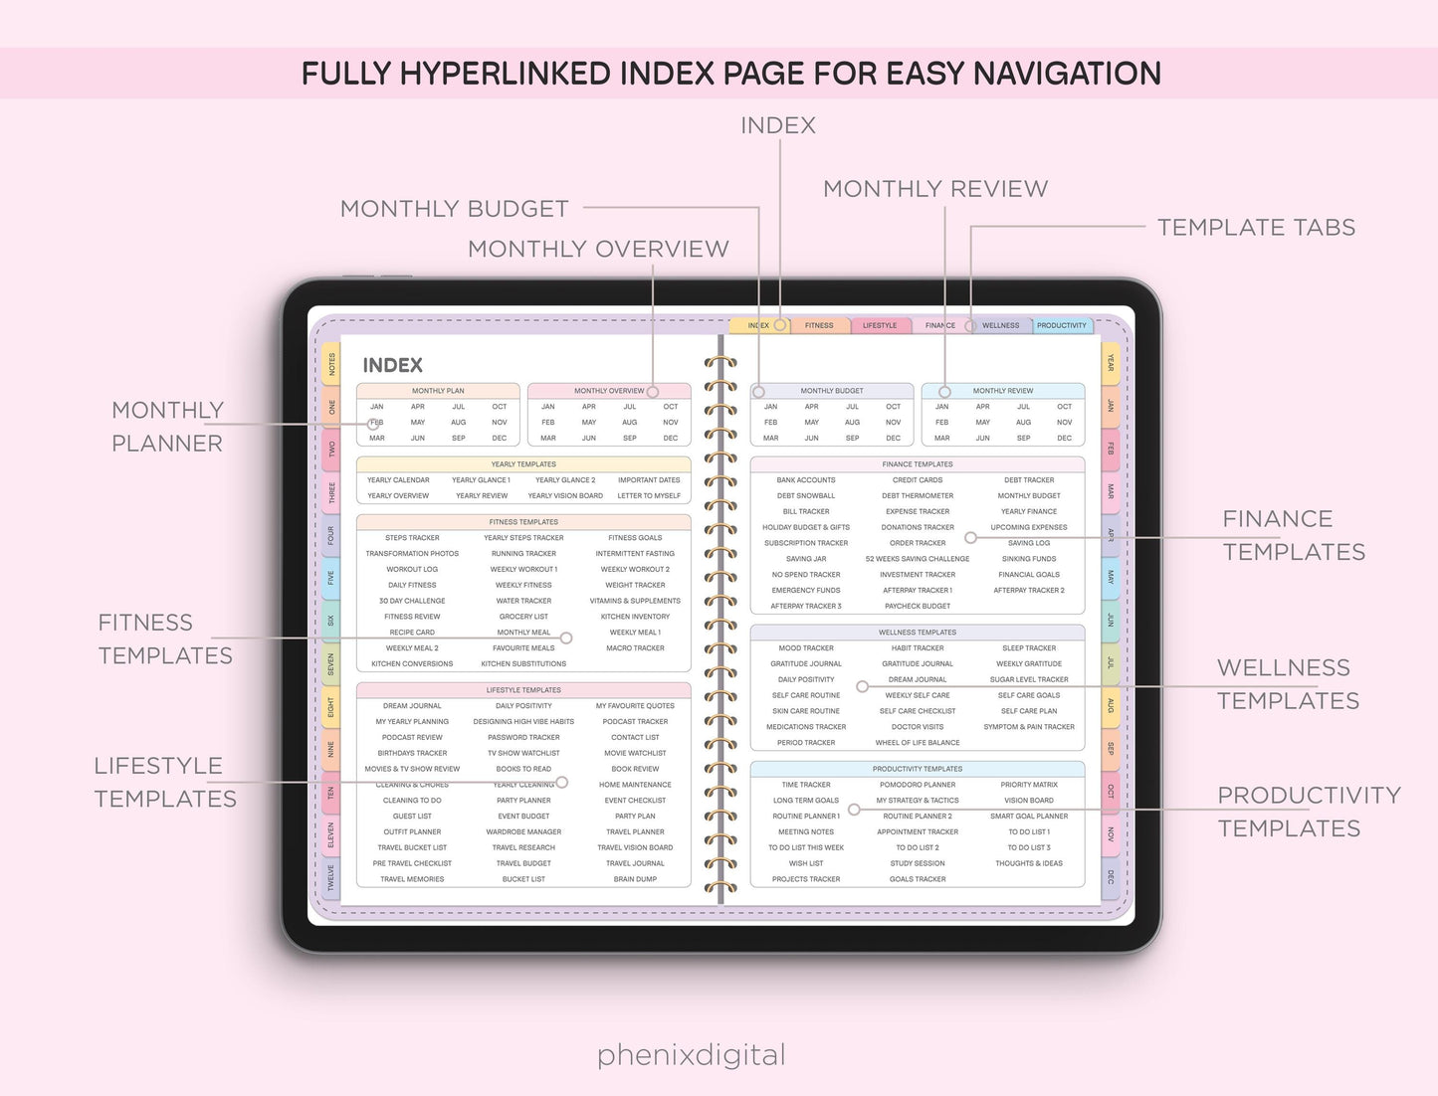This screenshot has width=1438, height=1096.
Task: Open My Yearly Planning link
Action: click(x=412, y=722)
